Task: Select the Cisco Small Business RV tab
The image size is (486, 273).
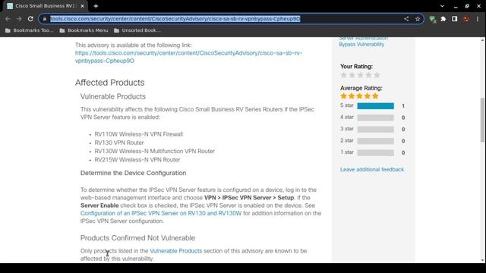Action: point(46,6)
